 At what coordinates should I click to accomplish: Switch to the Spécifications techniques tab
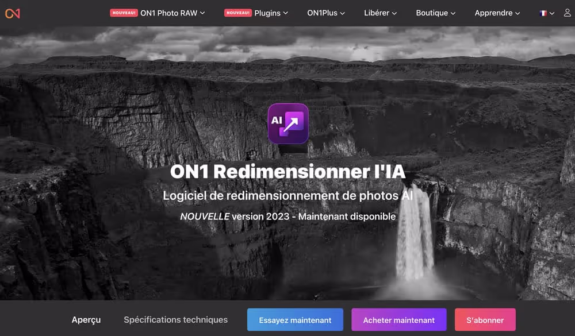tap(175, 319)
